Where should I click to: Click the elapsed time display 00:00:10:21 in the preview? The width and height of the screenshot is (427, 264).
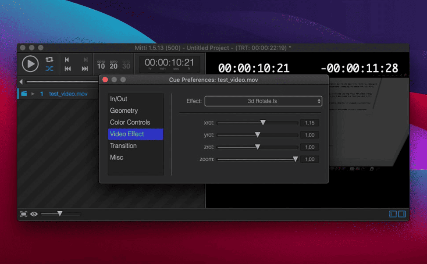[254, 68]
